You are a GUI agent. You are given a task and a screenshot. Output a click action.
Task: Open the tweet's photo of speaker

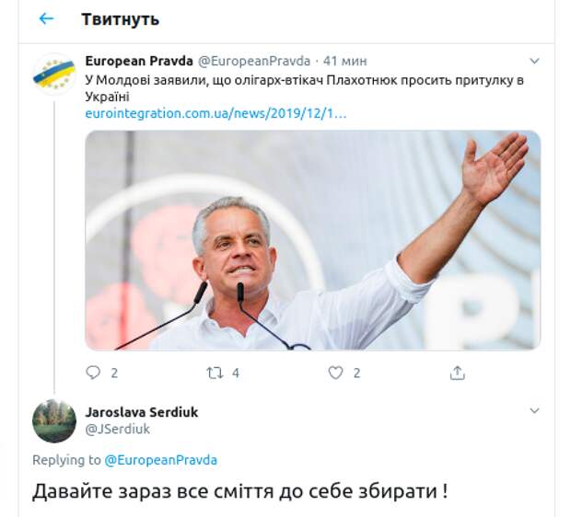313,240
